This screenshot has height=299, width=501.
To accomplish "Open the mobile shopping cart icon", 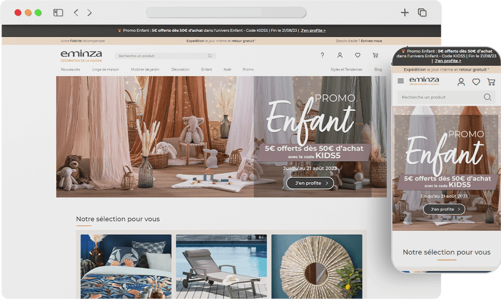I will click(x=491, y=82).
